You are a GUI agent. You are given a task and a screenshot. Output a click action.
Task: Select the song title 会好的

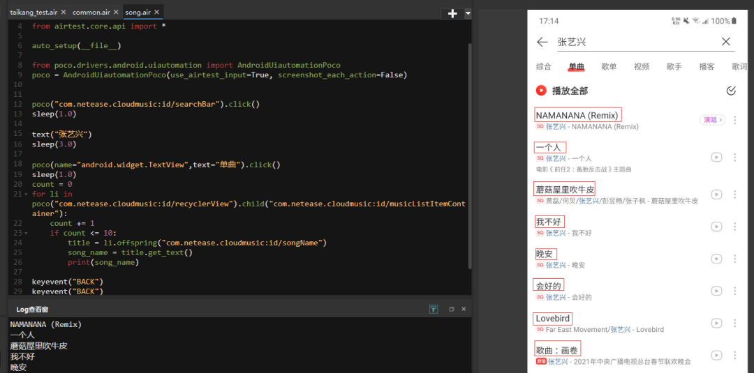coord(549,286)
